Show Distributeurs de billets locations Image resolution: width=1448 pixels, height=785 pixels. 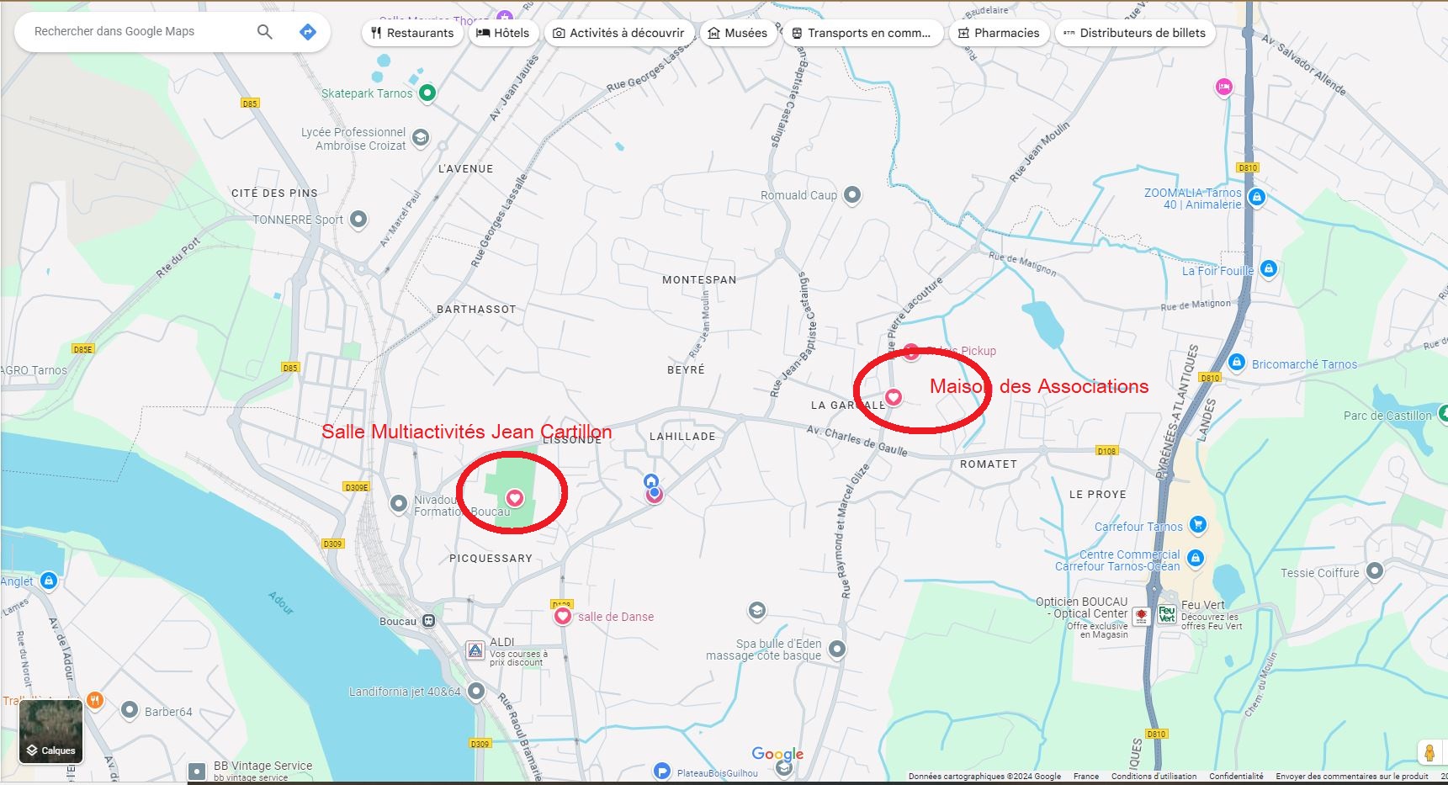tap(1134, 33)
